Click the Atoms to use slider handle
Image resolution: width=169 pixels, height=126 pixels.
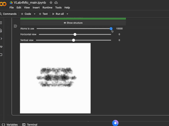click(111, 28)
